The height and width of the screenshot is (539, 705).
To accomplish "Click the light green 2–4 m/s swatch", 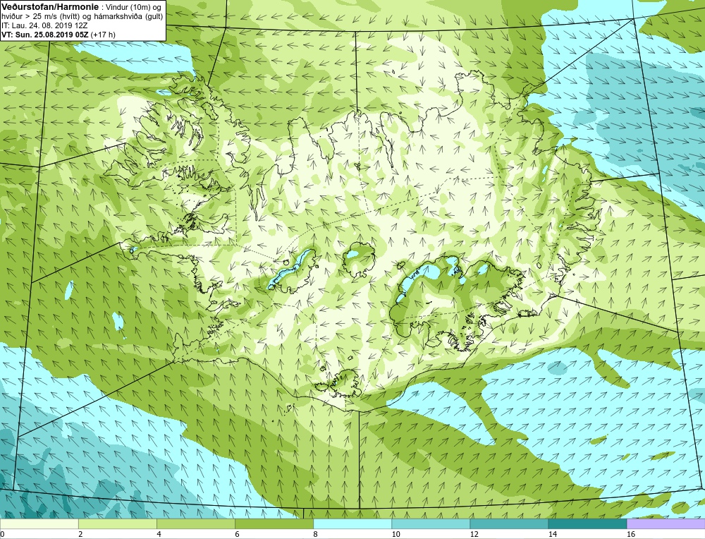I will click(x=117, y=523).
